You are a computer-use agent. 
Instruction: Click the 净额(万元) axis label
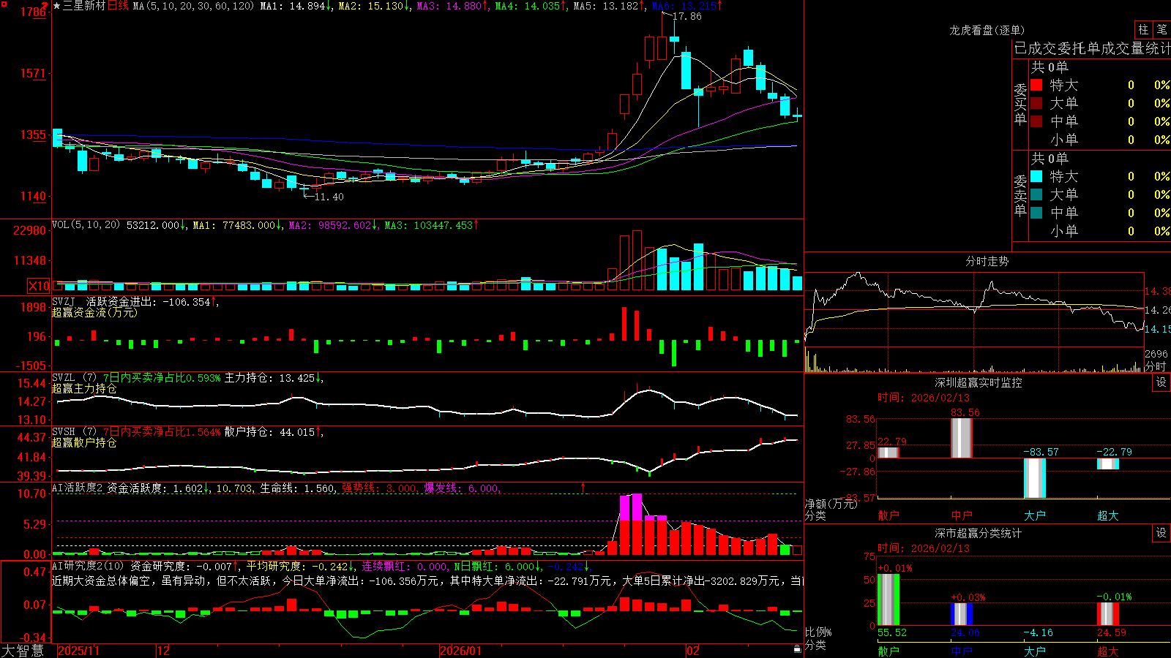coord(831,504)
